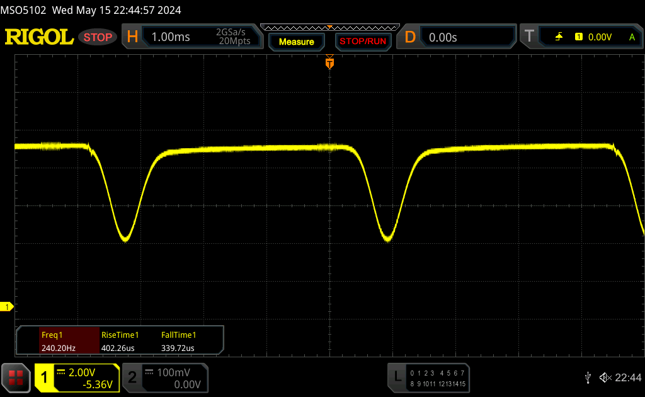Open trigger level 0.00V settings
Screen dimensions: 645x397
coord(600,37)
